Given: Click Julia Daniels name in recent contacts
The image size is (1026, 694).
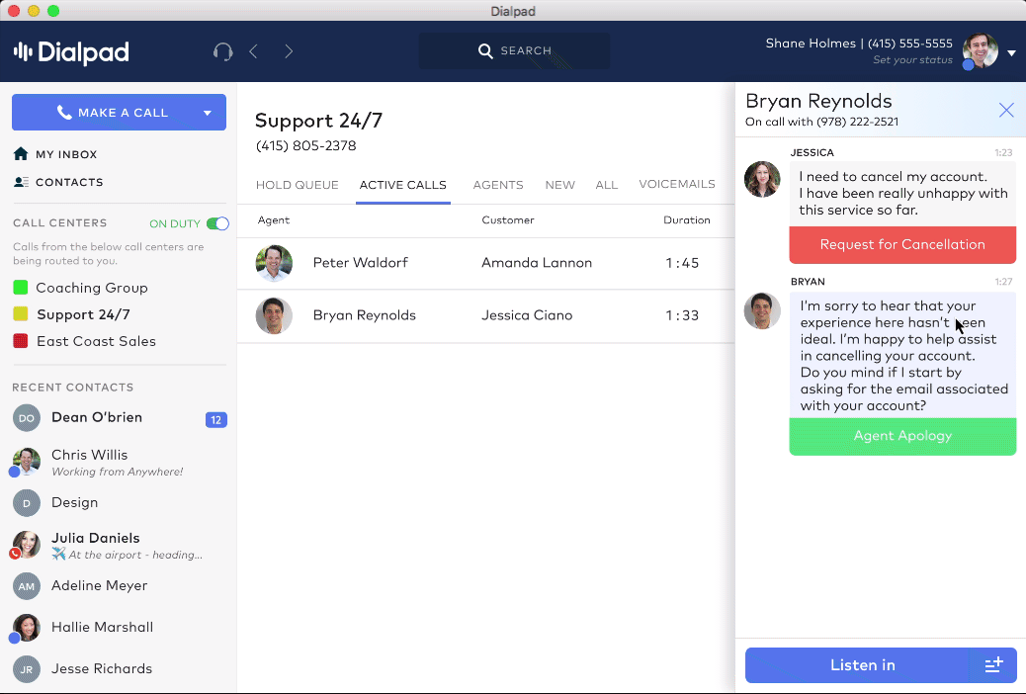Looking at the screenshot, I should (96, 538).
